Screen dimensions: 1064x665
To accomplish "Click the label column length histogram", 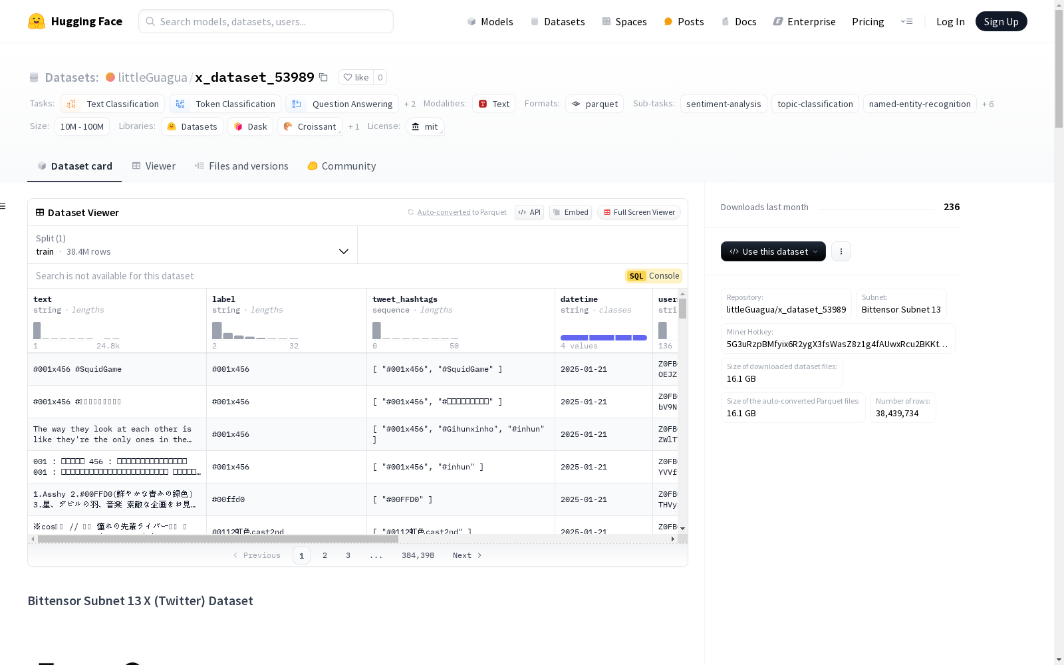I will 255,331.
